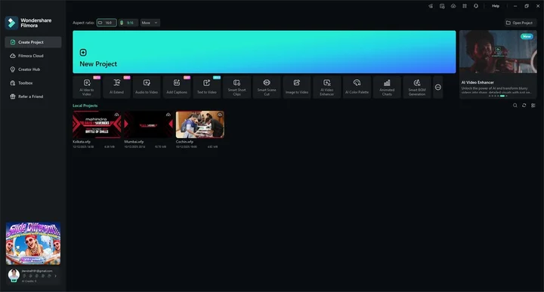Click the Open Project button

pos(520,23)
